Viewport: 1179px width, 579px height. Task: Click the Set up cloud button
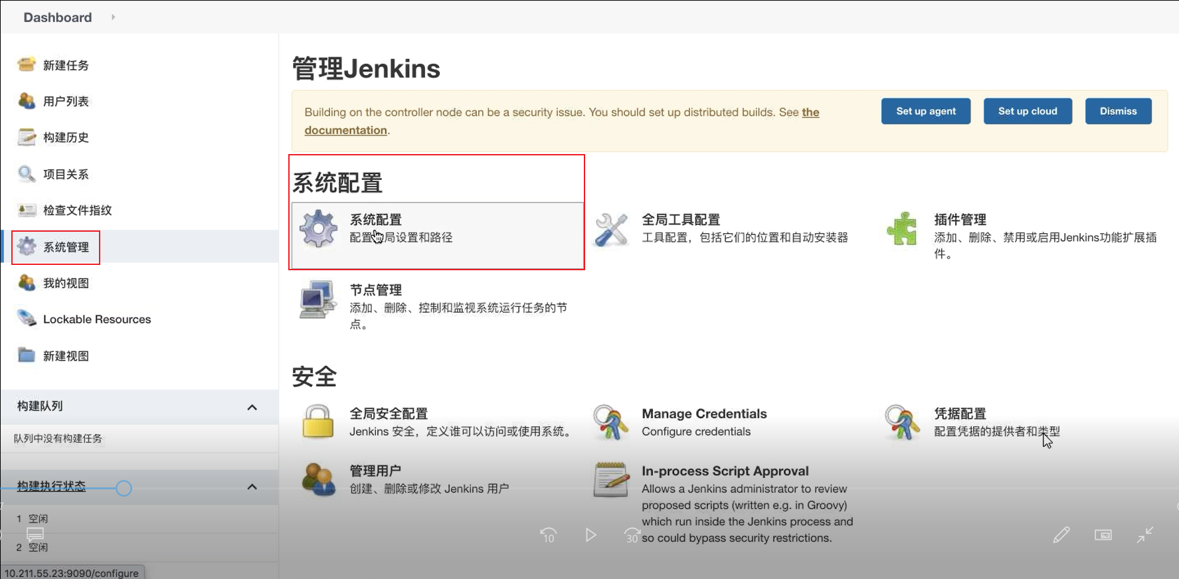pyautogui.click(x=1028, y=111)
